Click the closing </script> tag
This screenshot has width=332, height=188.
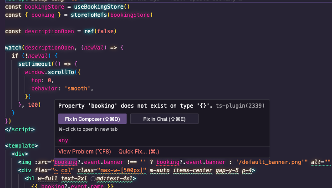20,129
